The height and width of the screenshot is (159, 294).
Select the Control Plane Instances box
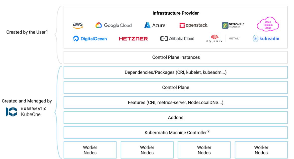(x=176, y=57)
